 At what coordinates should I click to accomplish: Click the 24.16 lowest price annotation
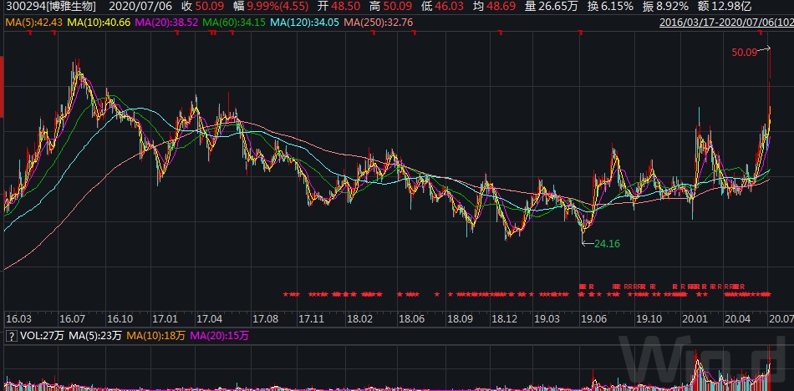tap(606, 244)
